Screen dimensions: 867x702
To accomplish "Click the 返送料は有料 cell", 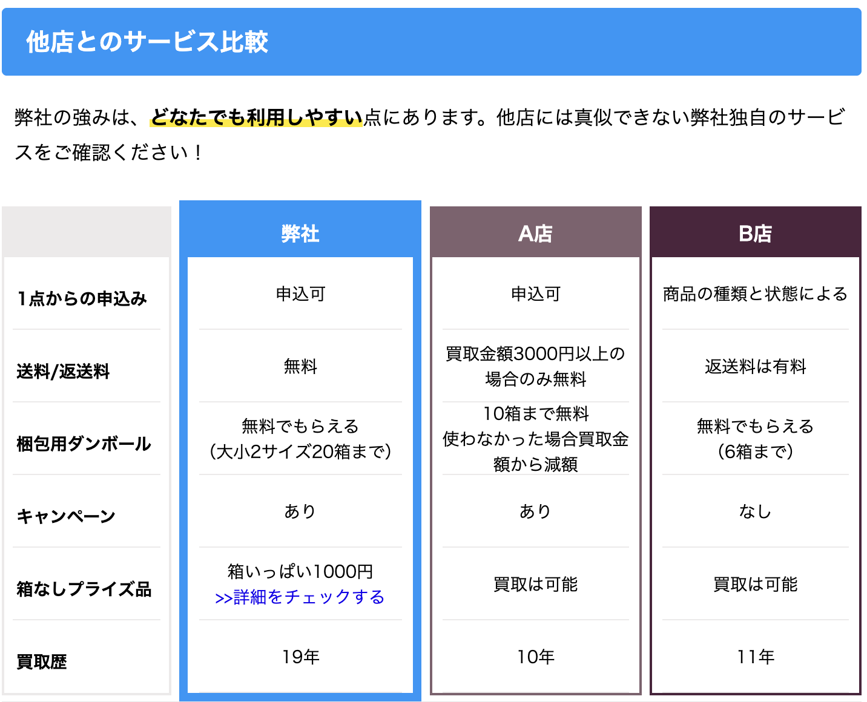I will pyautogui.click(x=755, y=366).
